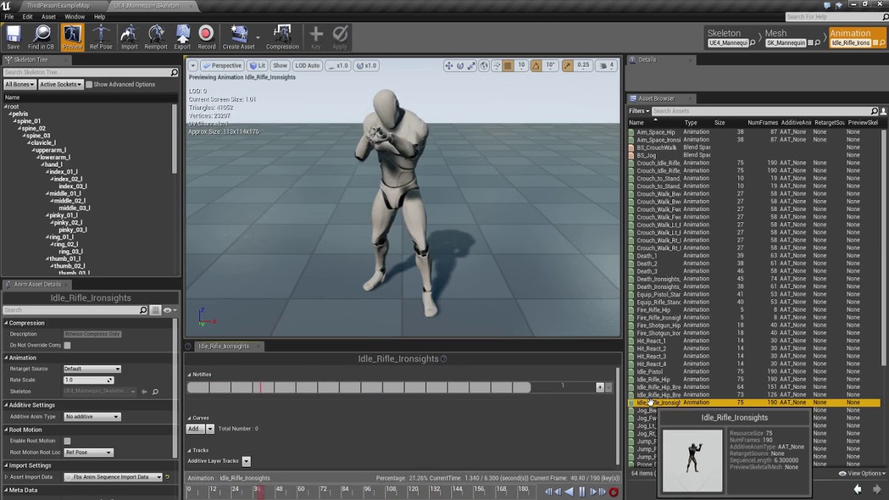Screen dimensions: 889x500
Task: Pause animation playback
Action: tap(582, 492)
